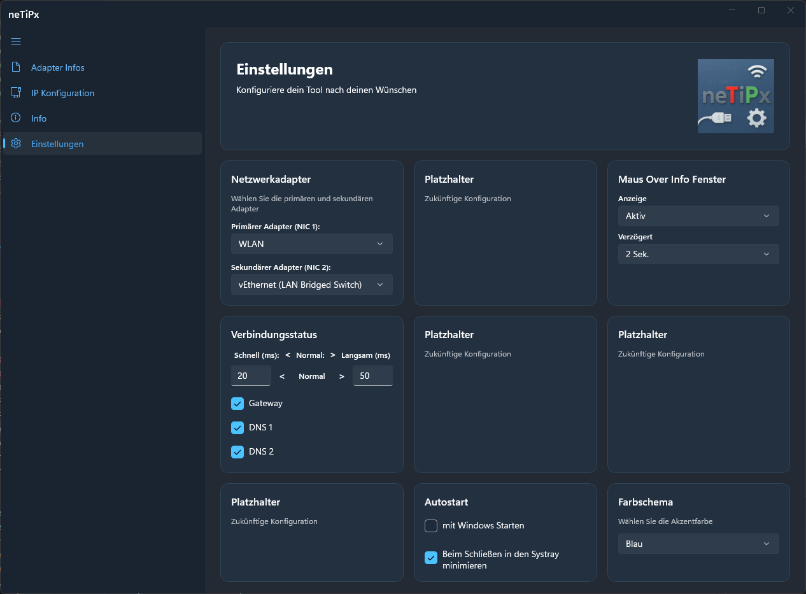Click the Schnell milliseconds input field
Screen dimensions: 806x594
tap(250, 376)
